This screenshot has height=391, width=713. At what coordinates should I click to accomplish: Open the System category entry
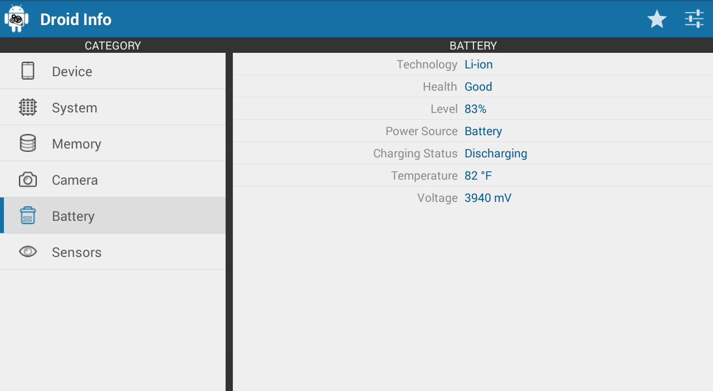(74, 107)
